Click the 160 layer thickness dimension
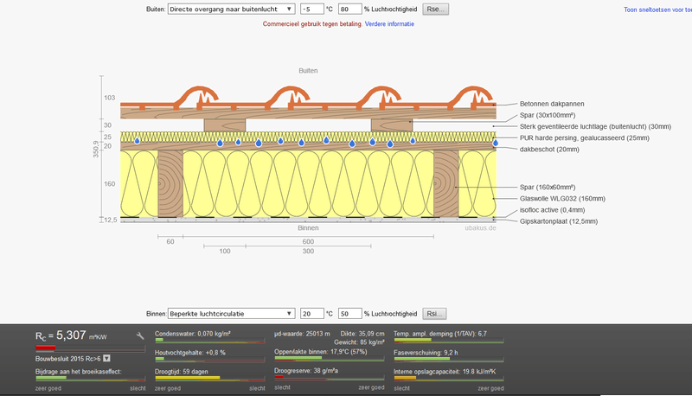This screenshot has width=692, height=396. 110,183
